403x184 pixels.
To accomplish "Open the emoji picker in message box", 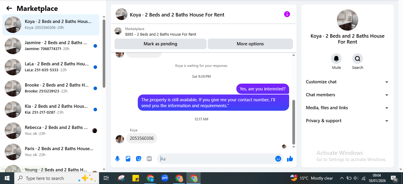I will pos(278,159).
